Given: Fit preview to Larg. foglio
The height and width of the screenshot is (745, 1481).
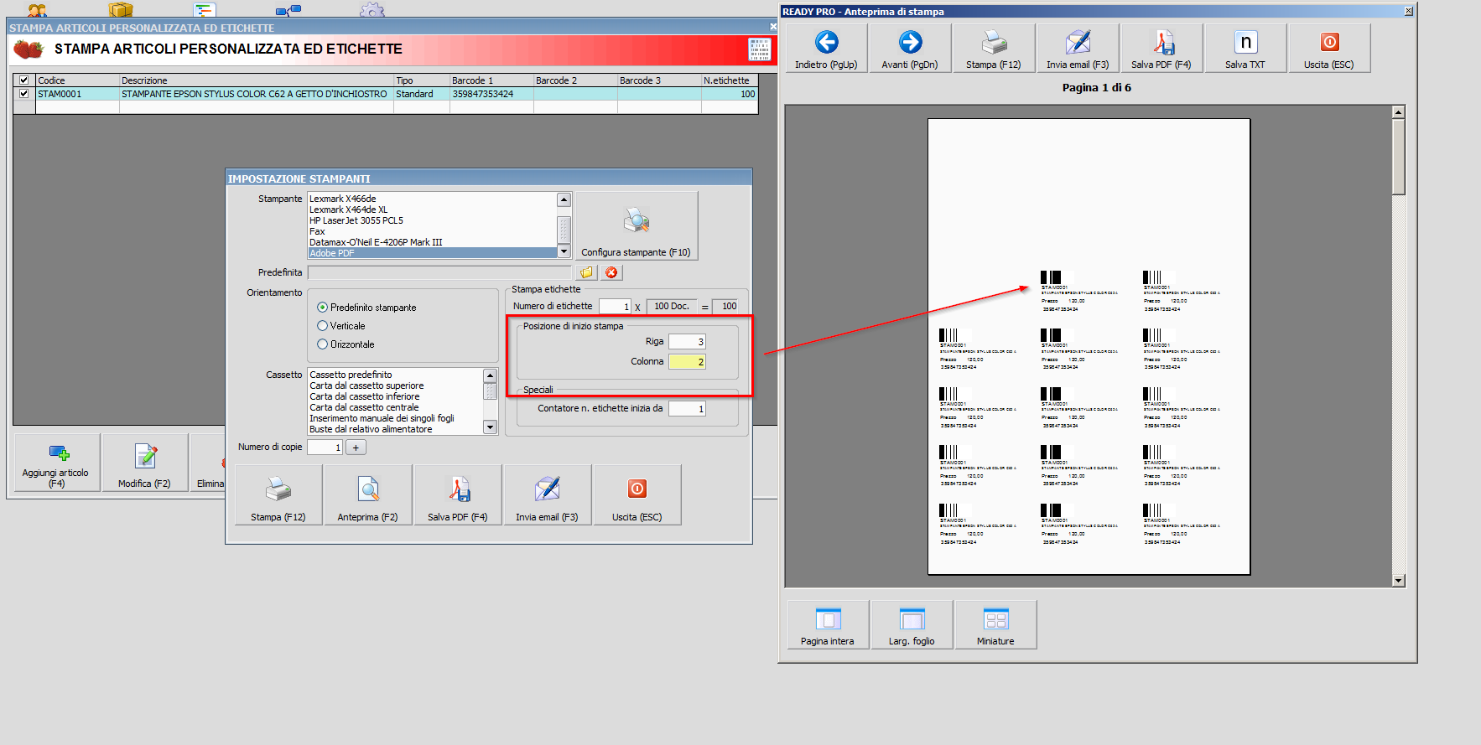Looking at the screenshot, I should tap(912, 624).
